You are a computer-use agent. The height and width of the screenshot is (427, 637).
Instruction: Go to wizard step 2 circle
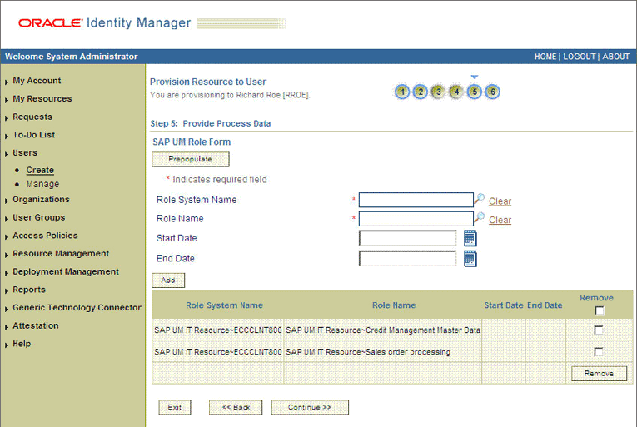click(x=421, y=92)
